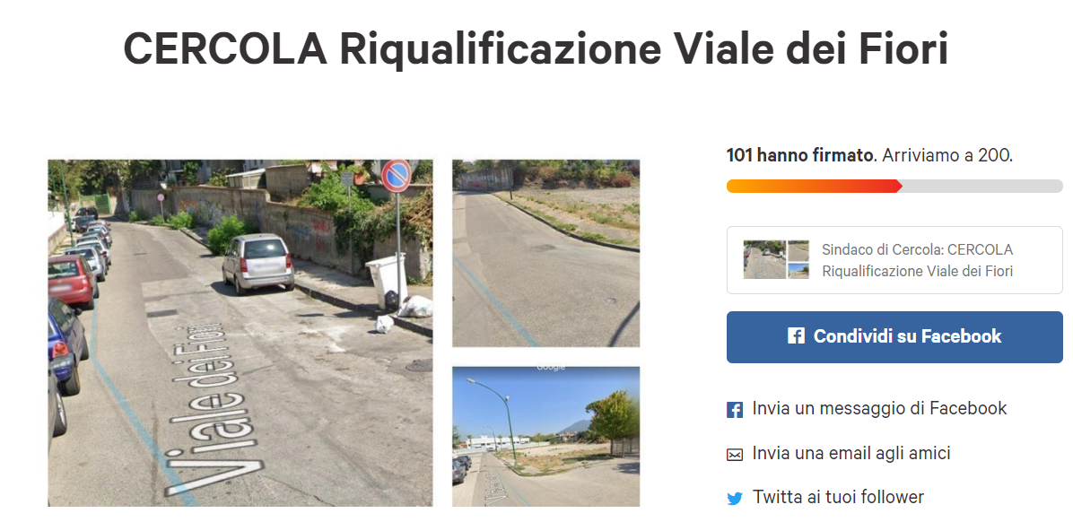Click the silver parked car in the main photo
The image size is (1073, 522).
258,264
